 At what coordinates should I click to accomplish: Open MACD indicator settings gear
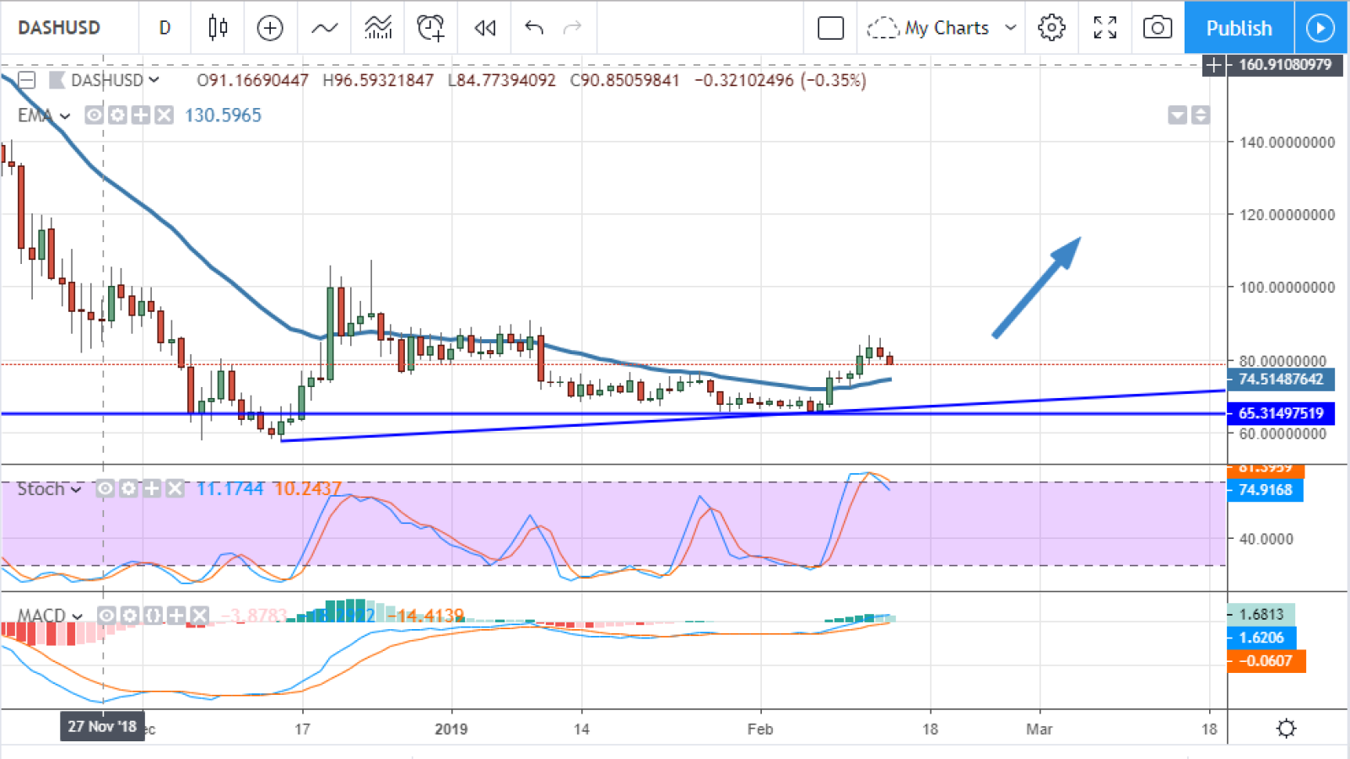pyautogui.click(x=130, y=616)
